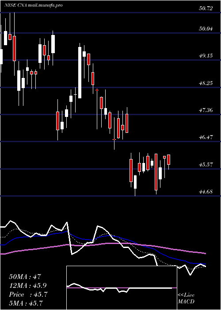Image resolution: width=221 pixels, height=310 pixels.
Task: Select the 44.68 price axis label
Action: coord(206,192)
